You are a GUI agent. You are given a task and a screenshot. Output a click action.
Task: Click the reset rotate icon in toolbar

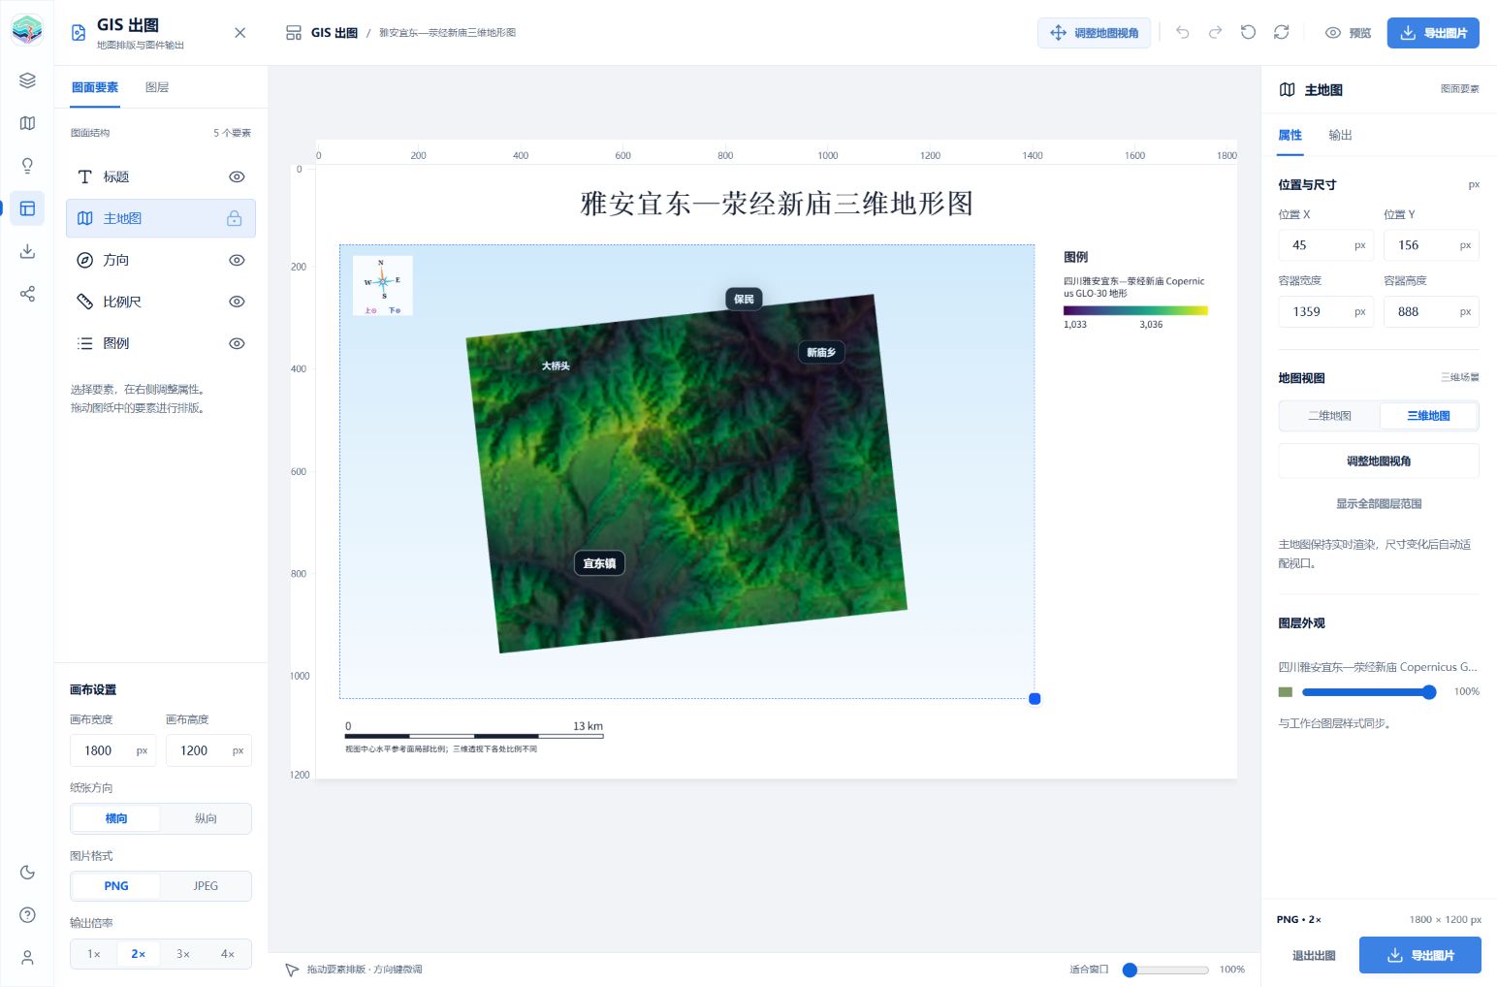[1248, 33]
